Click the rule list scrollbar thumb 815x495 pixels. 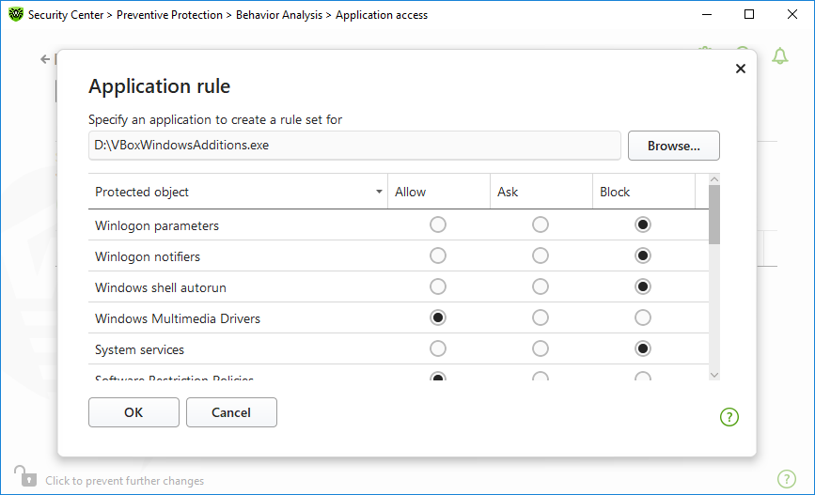pyautogui.click(x=714, y=214)
